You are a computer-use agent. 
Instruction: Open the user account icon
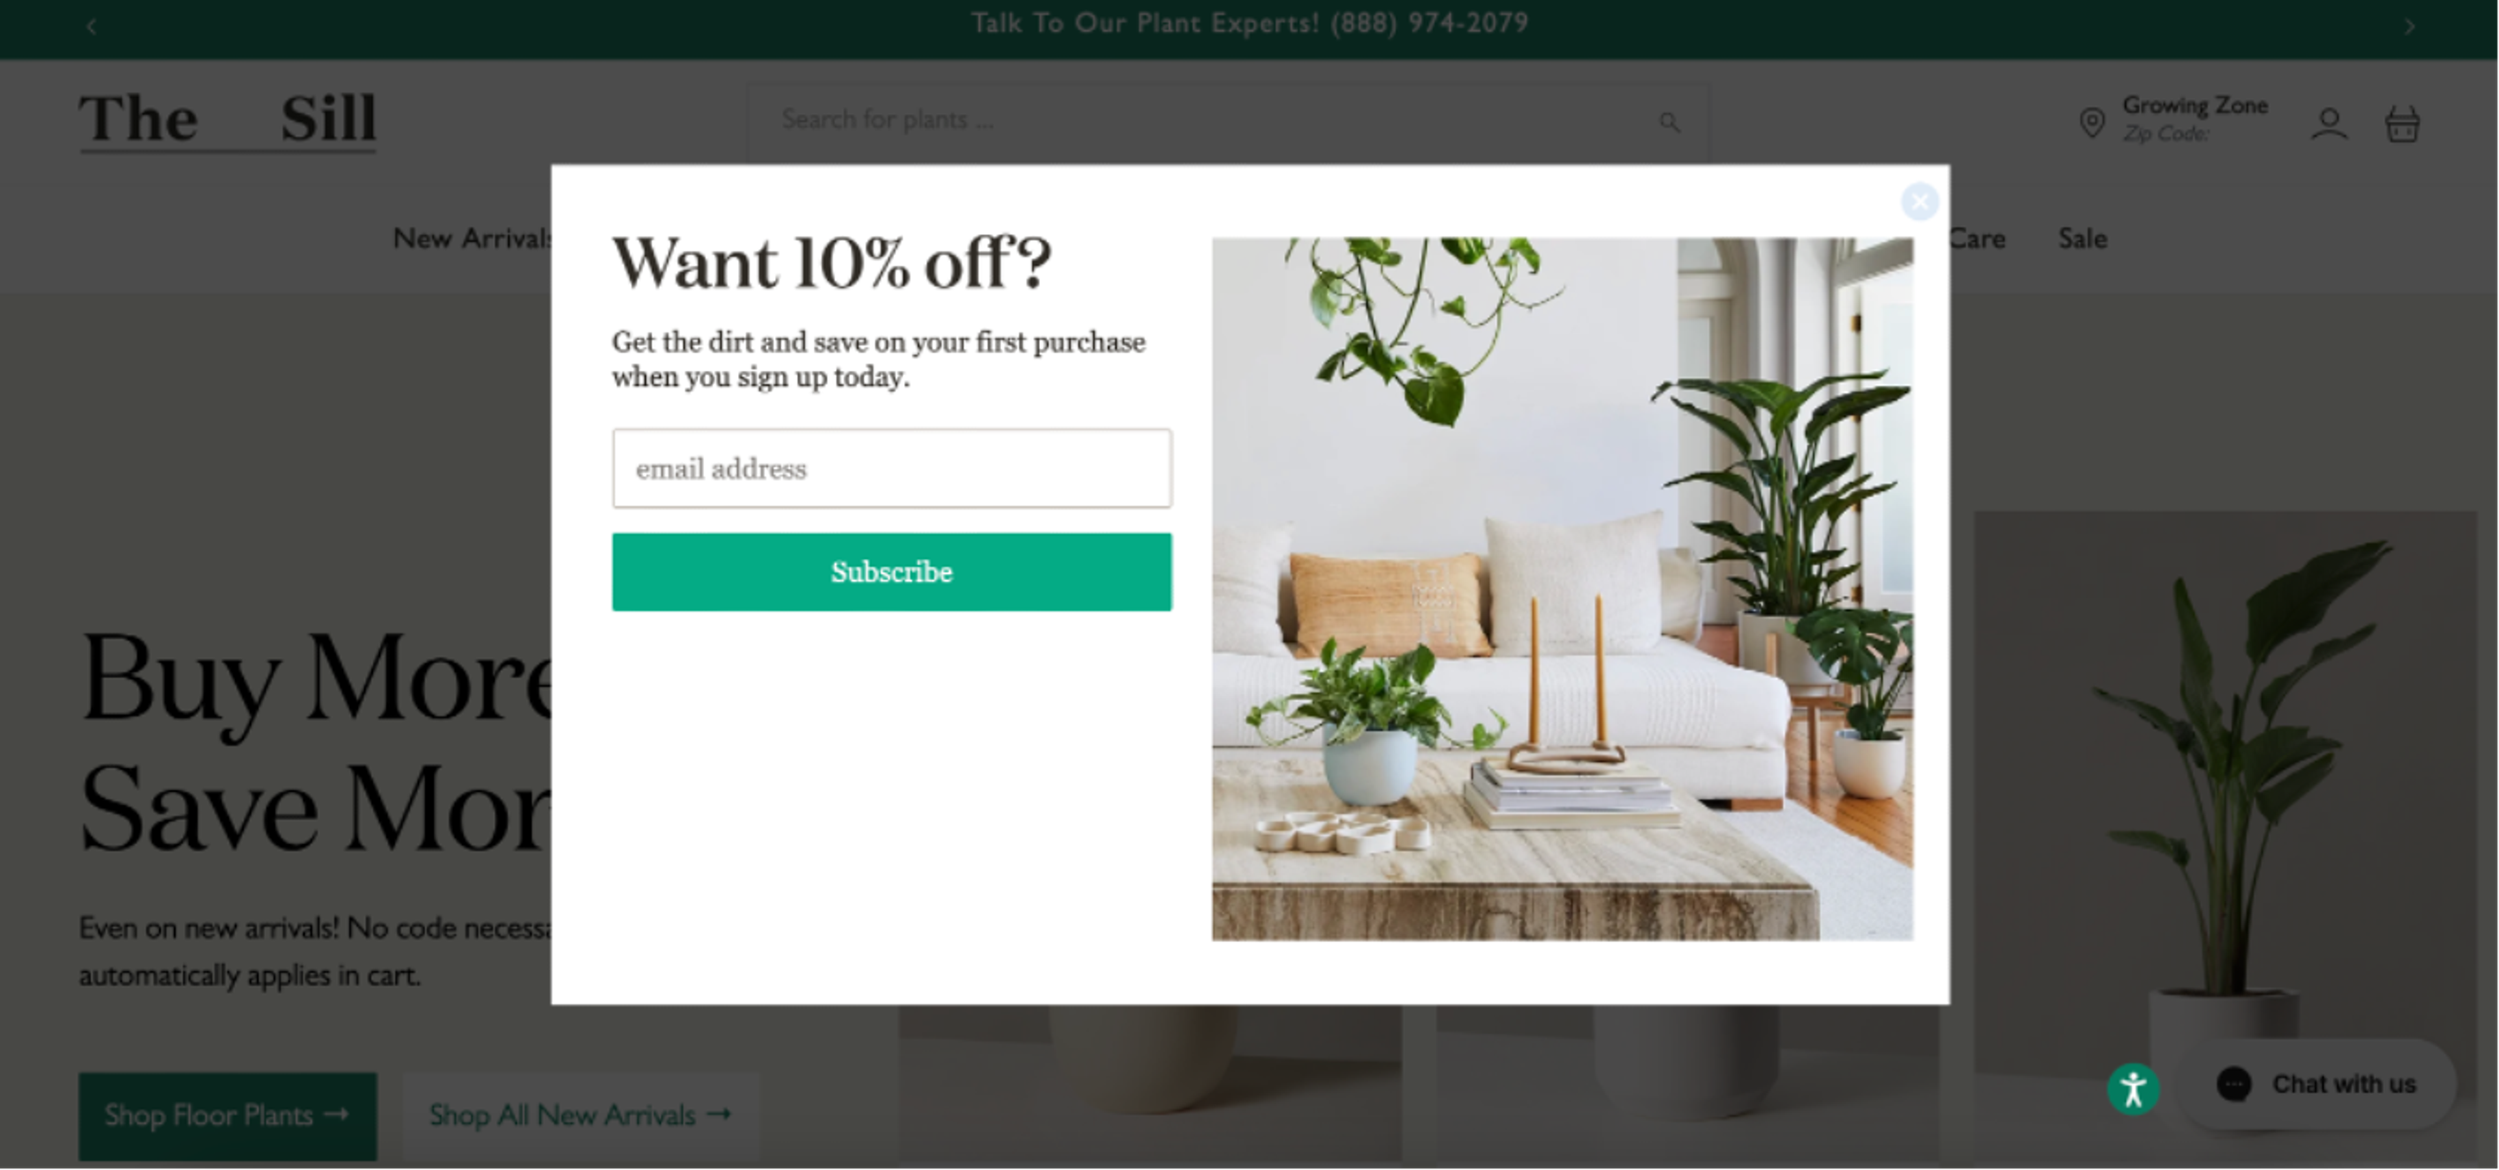point(2328,124)
